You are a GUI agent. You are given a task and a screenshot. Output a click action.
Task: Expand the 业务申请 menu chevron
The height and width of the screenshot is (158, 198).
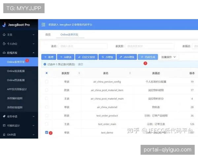click(33, 117)
